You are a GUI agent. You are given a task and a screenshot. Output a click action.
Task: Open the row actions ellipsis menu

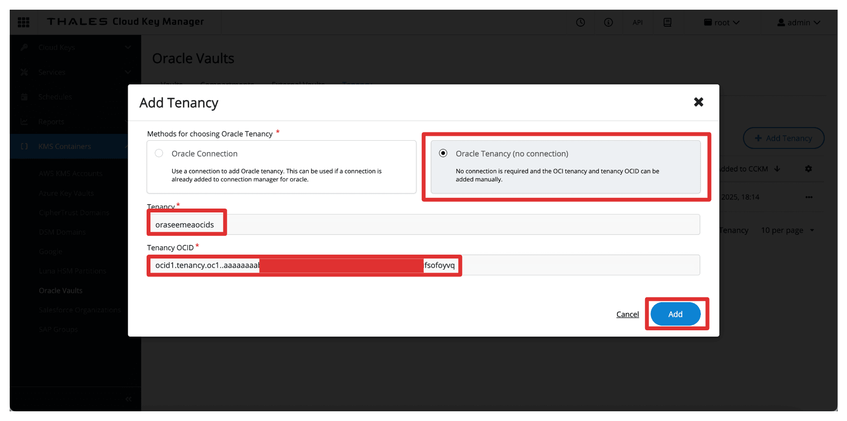click(809, 197)
